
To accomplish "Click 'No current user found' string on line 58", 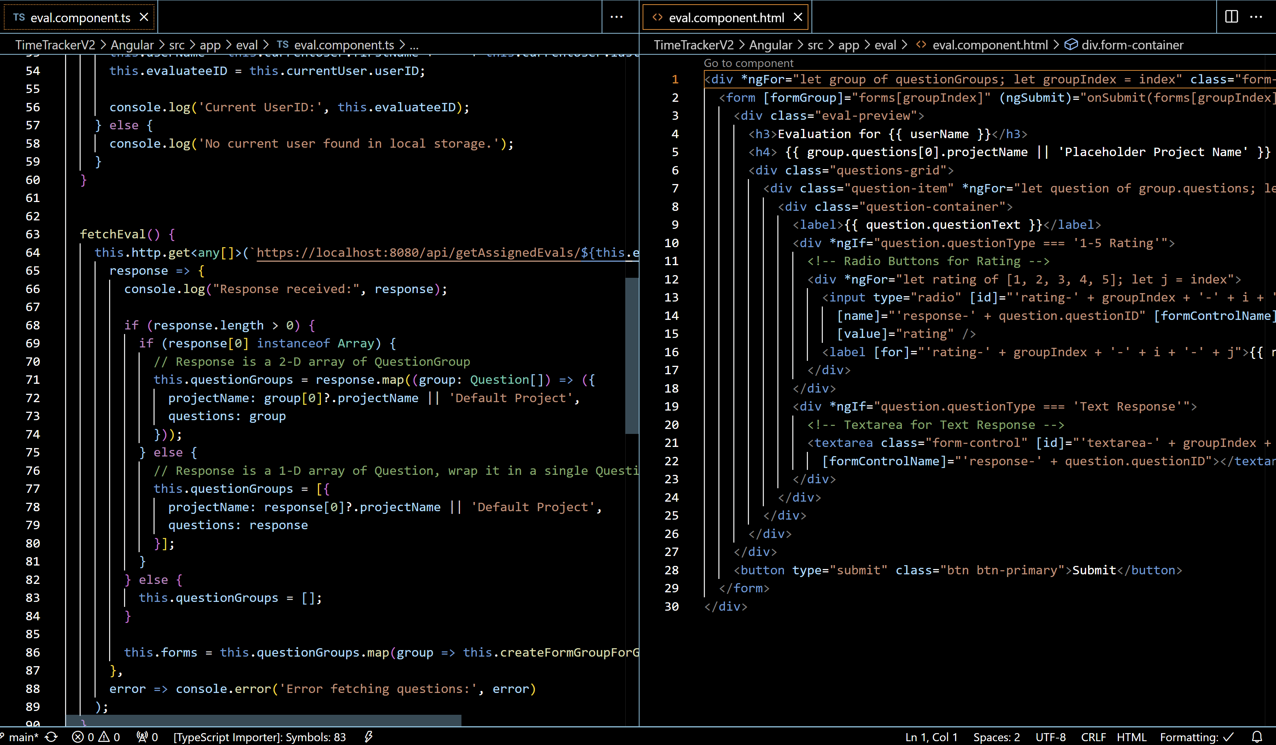I will [349, 143].
